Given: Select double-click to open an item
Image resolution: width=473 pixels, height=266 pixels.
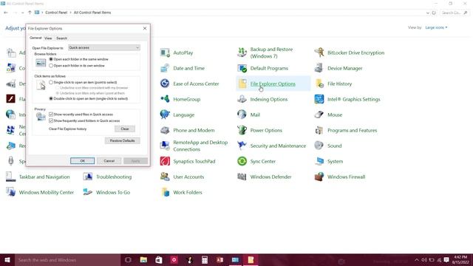Looking at the screenshot, I should pos(51,98).
